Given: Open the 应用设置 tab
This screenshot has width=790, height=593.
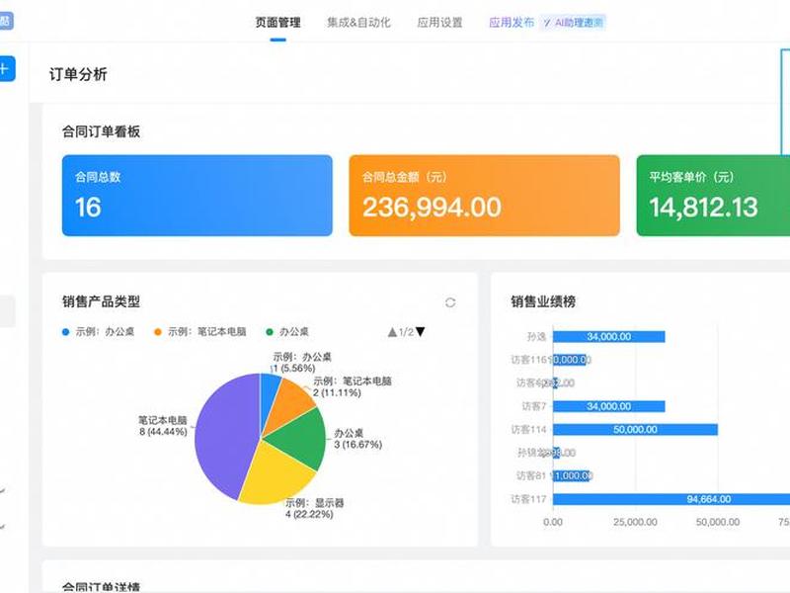Looking at the screenshot, I should [439, 22].
